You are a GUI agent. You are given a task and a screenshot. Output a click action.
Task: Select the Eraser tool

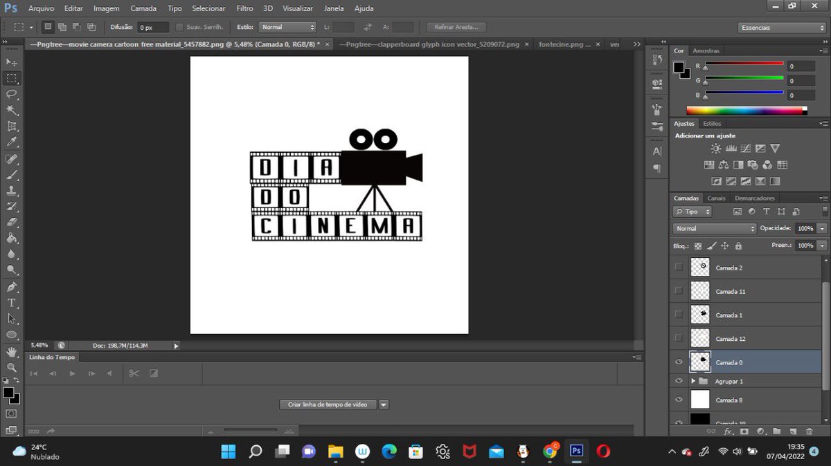pyautogui.click(x=12, y=223)
